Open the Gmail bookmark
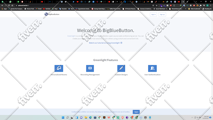The width and height of the screenshot is (213, 120). [39, 9]
